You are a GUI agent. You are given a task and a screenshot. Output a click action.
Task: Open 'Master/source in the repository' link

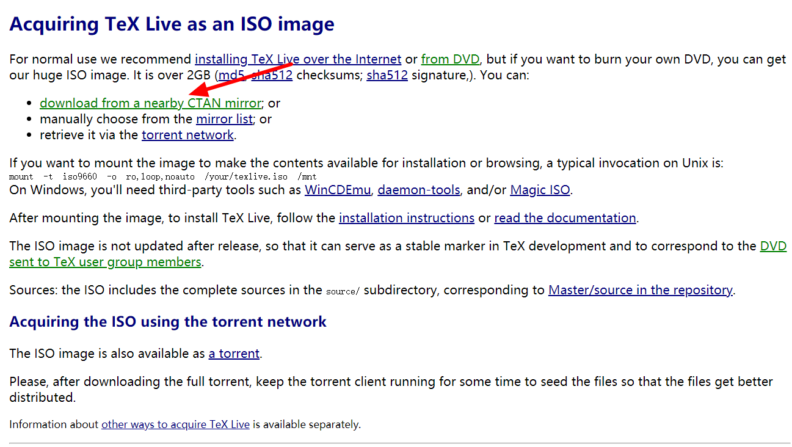click(640, 290)
